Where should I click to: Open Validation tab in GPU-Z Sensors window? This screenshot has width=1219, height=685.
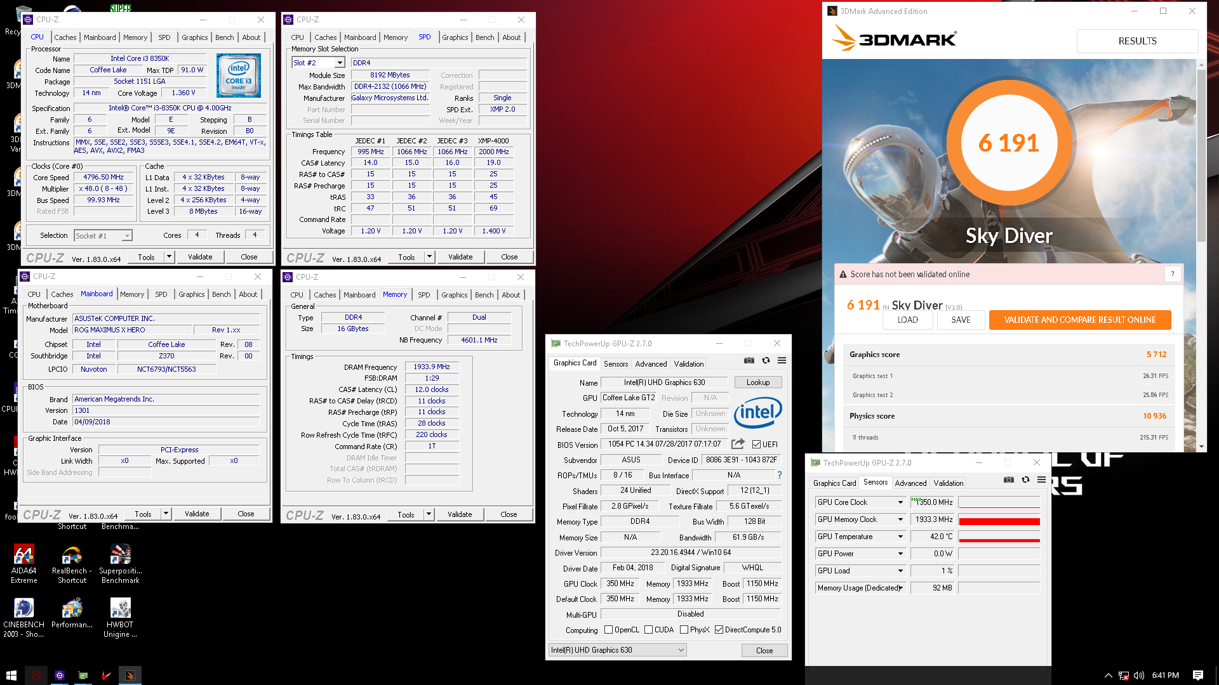click(x=949, y=483)
